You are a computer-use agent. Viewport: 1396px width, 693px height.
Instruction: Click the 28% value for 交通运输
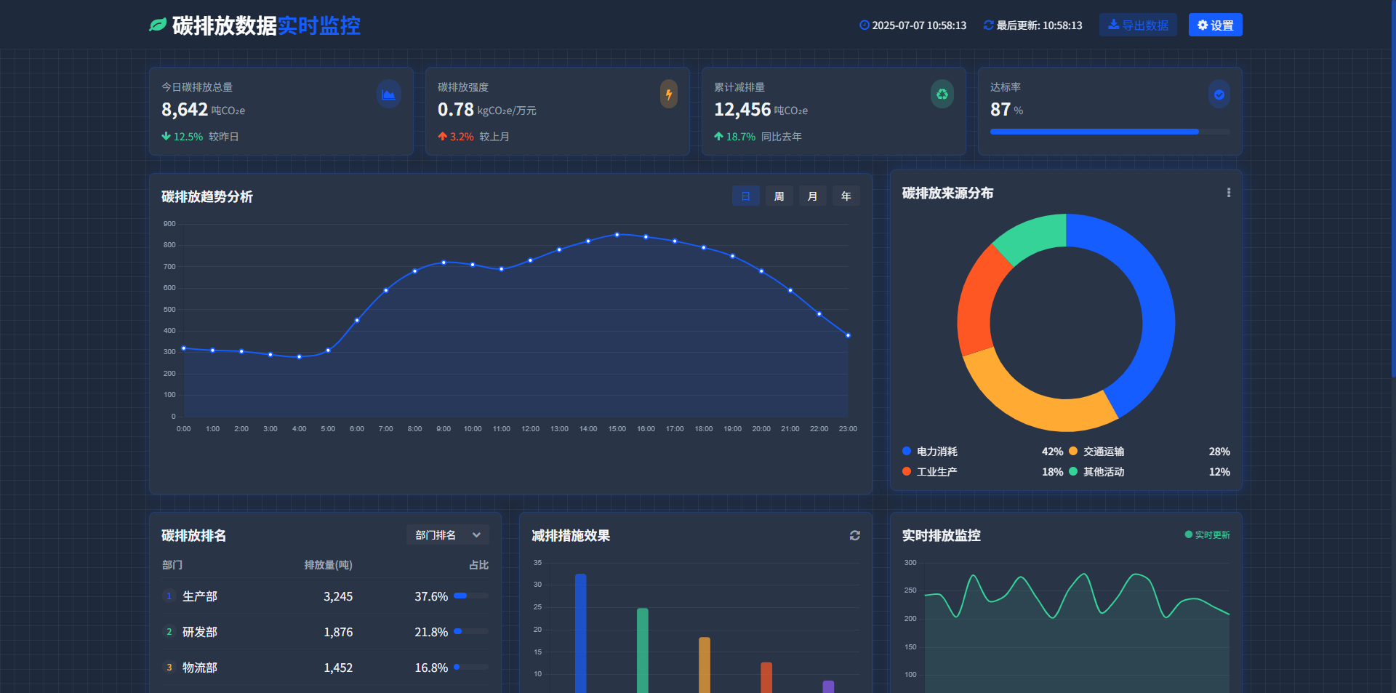(1219, 452)
